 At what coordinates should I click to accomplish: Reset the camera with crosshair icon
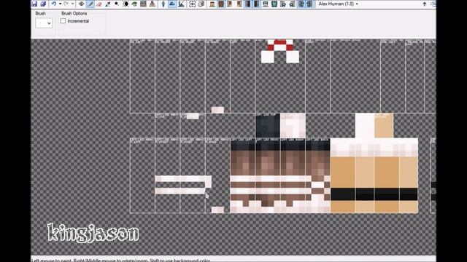(193, 4)
